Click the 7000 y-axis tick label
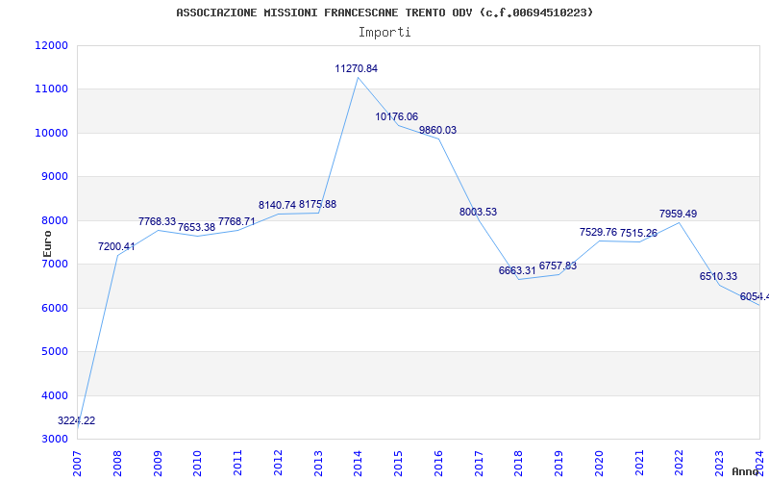Viewport: 769px width, 481px height. 54,264
